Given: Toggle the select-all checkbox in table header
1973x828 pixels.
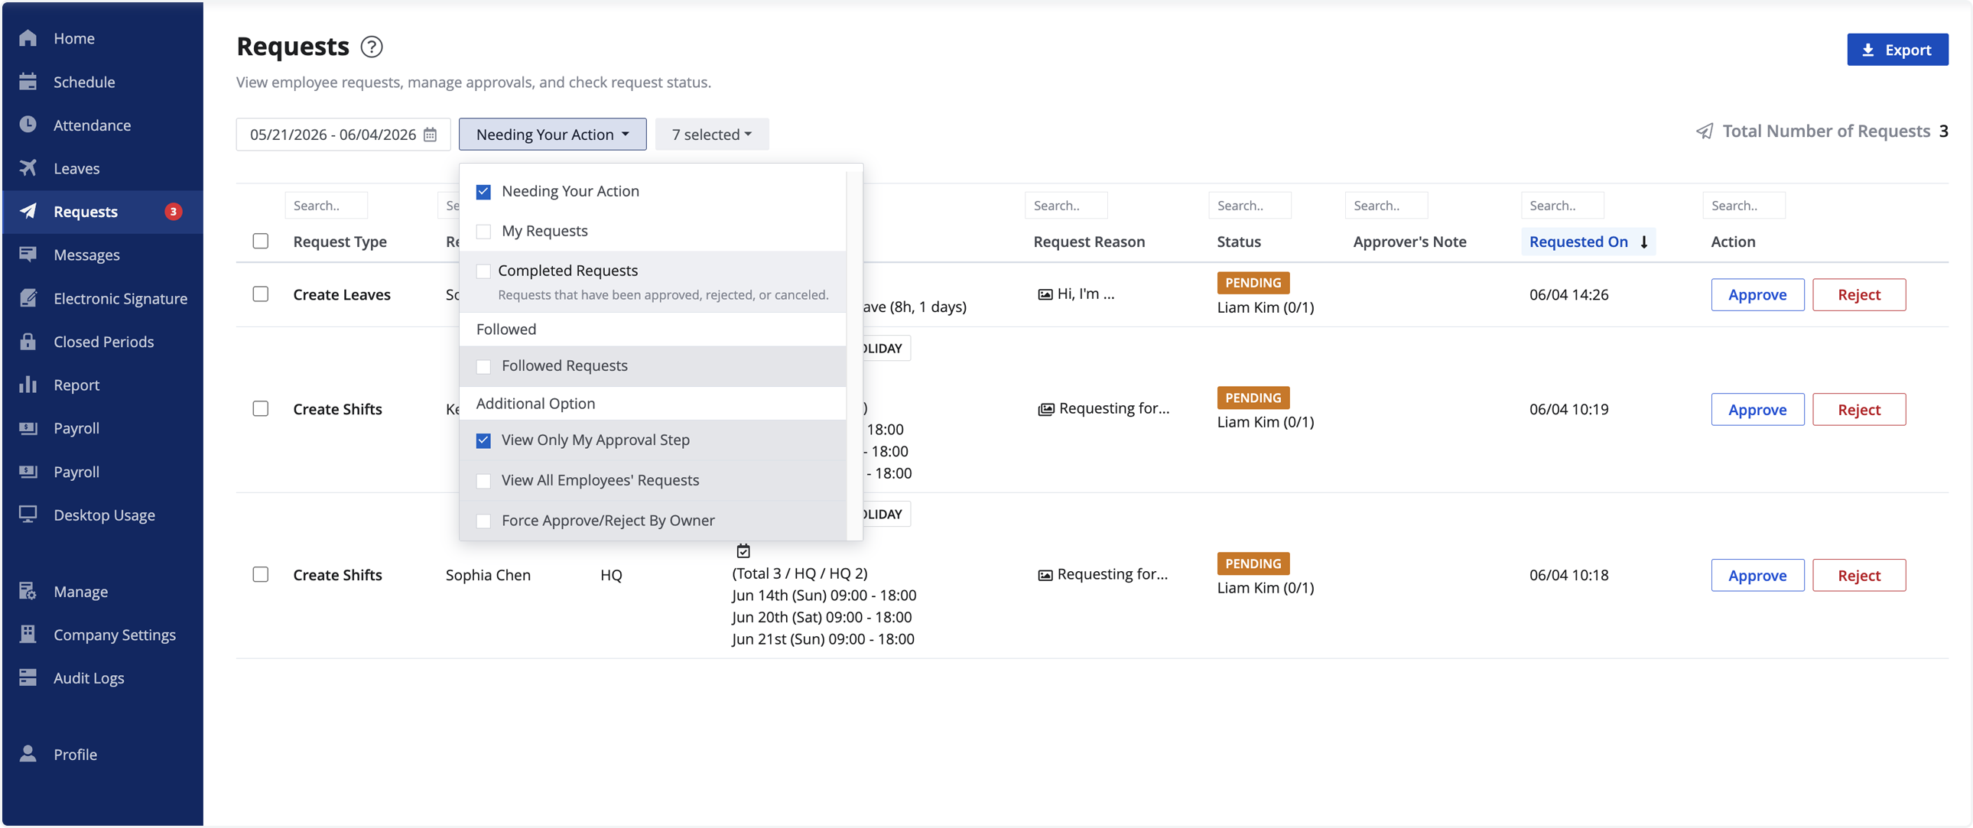Looking at the screenshot, I should (261, 241).
